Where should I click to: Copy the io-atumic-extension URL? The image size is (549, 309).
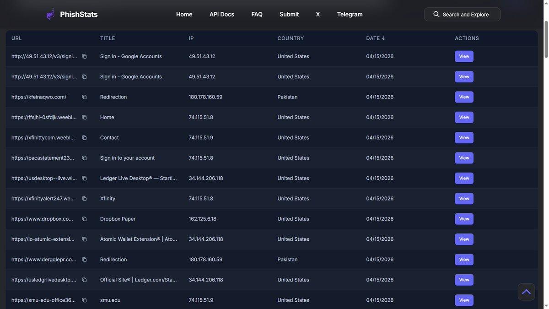84,239
